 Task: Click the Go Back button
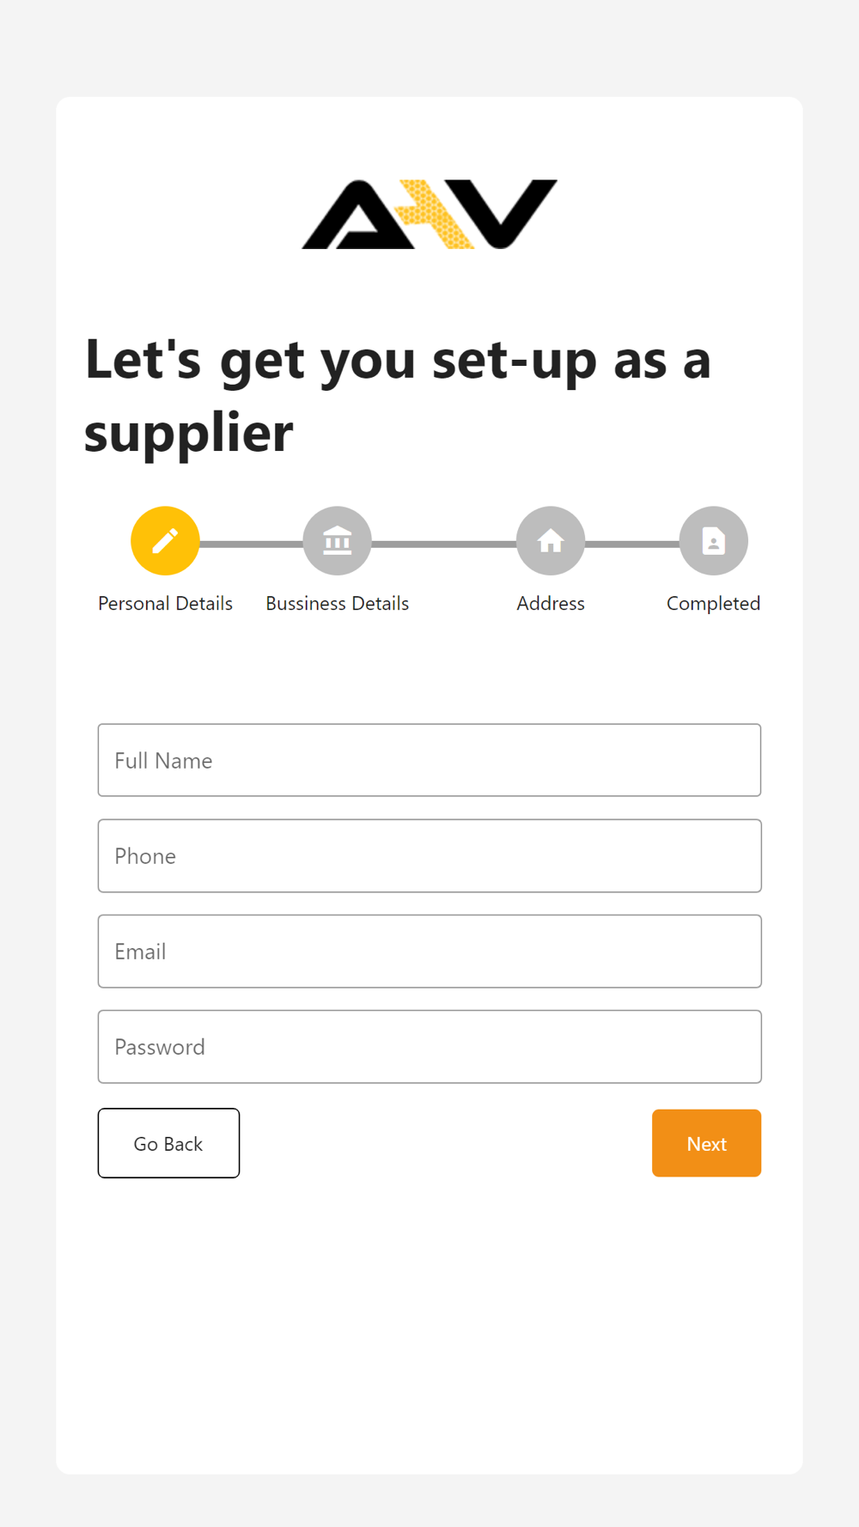pos(168,1143)
